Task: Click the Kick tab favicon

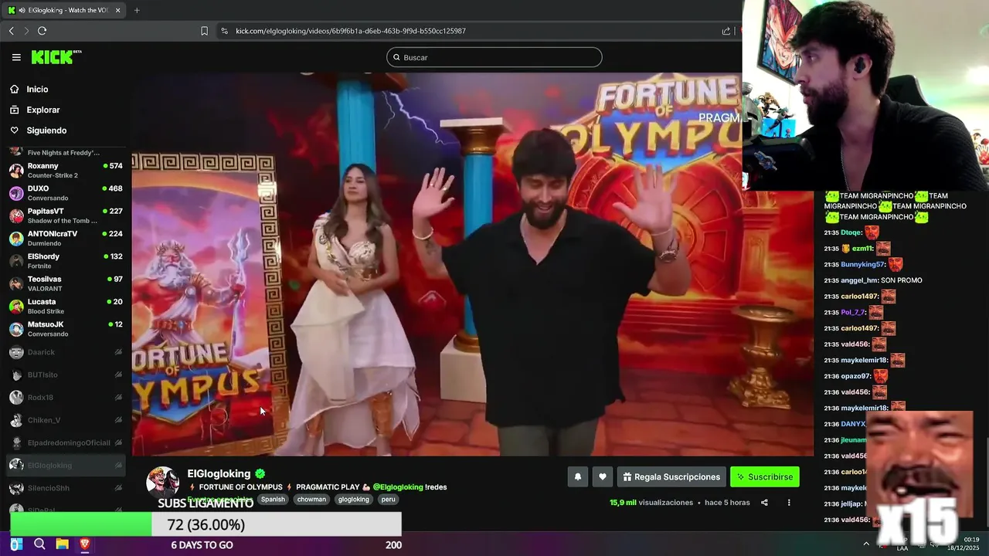Action: click(x=12, y=10)
